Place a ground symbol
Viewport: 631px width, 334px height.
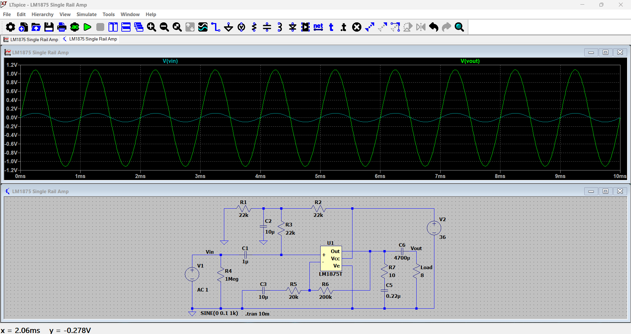(x=229, y=27)
